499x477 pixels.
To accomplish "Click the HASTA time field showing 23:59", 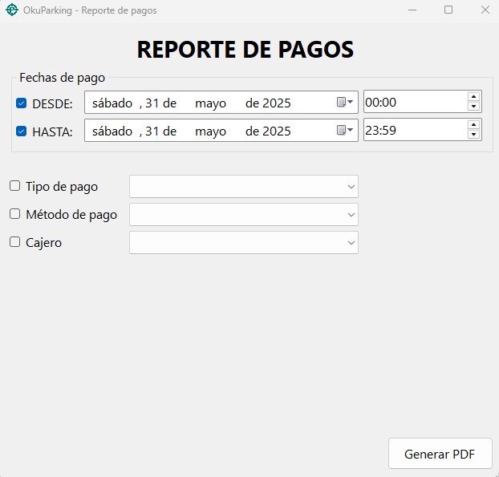I will (x=413, y=131).
